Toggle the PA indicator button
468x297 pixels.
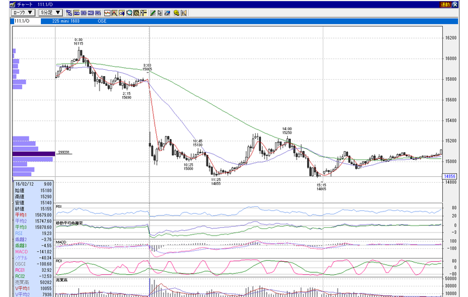click(98, 13)
